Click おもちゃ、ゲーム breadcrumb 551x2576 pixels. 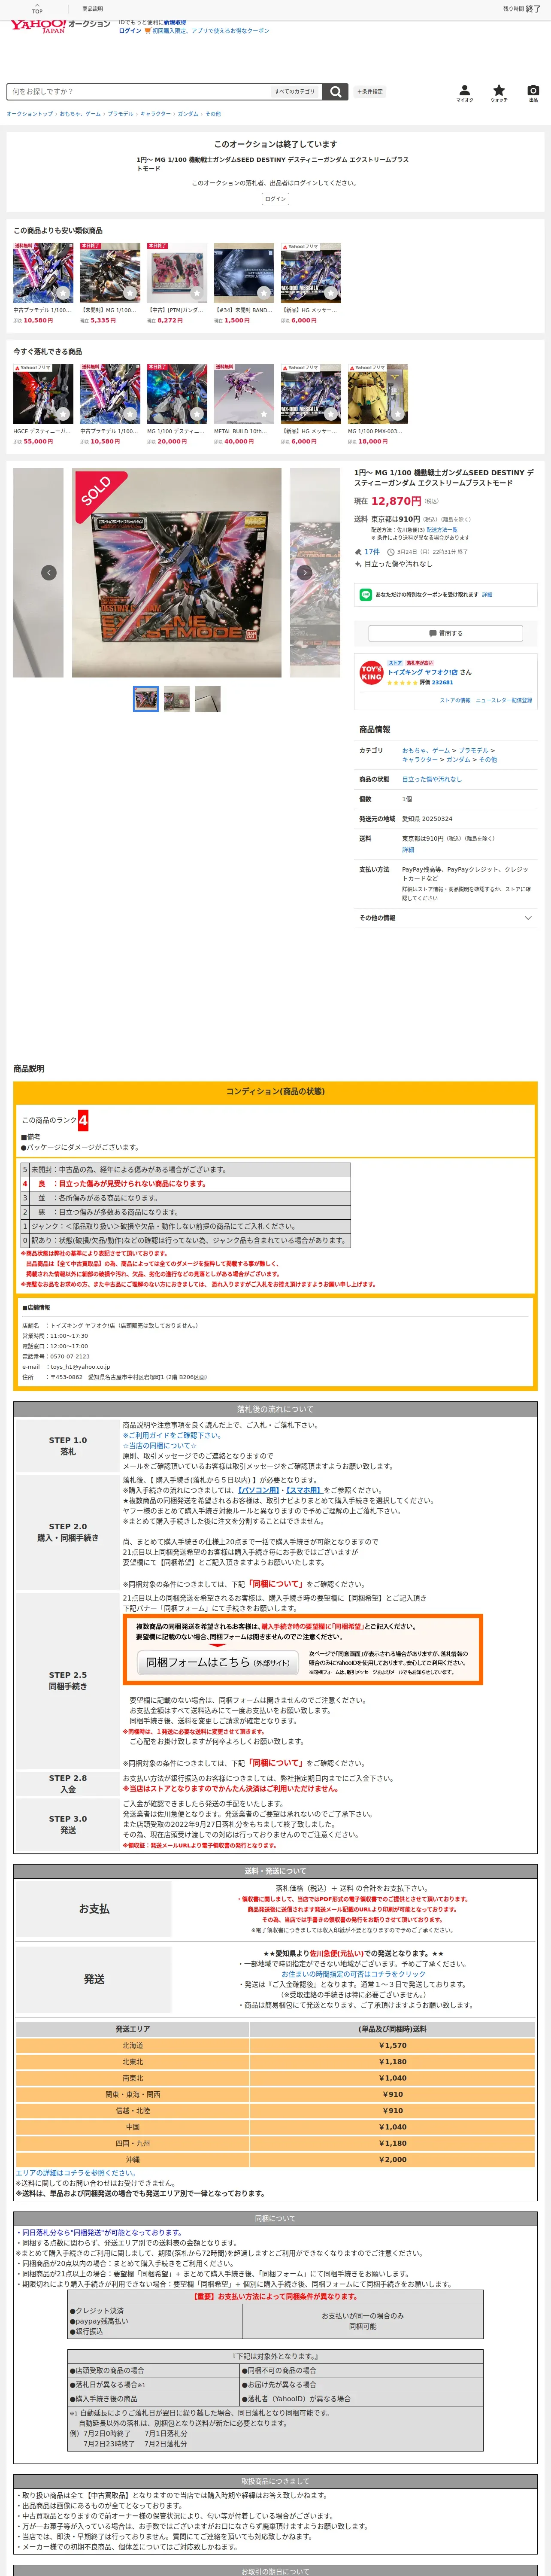tap(80, 114)
